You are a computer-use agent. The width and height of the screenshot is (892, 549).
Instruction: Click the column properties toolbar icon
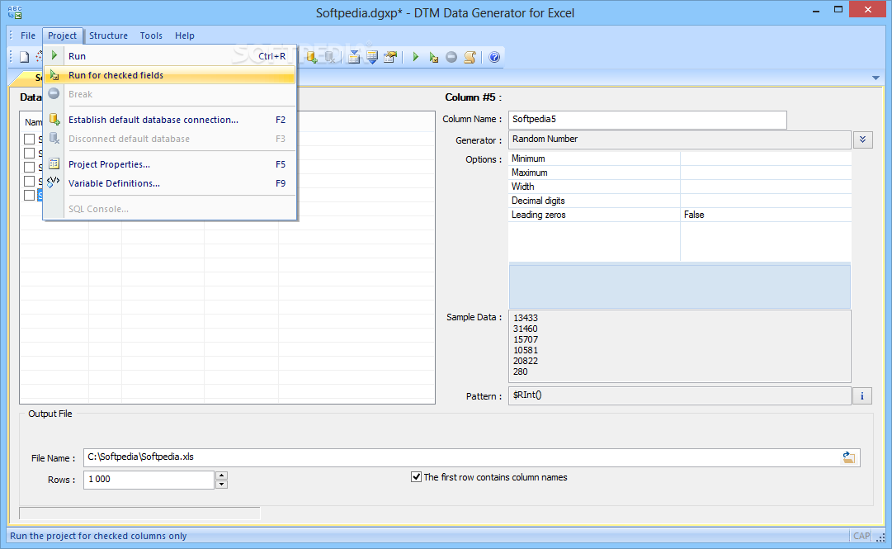pos(390,57)
